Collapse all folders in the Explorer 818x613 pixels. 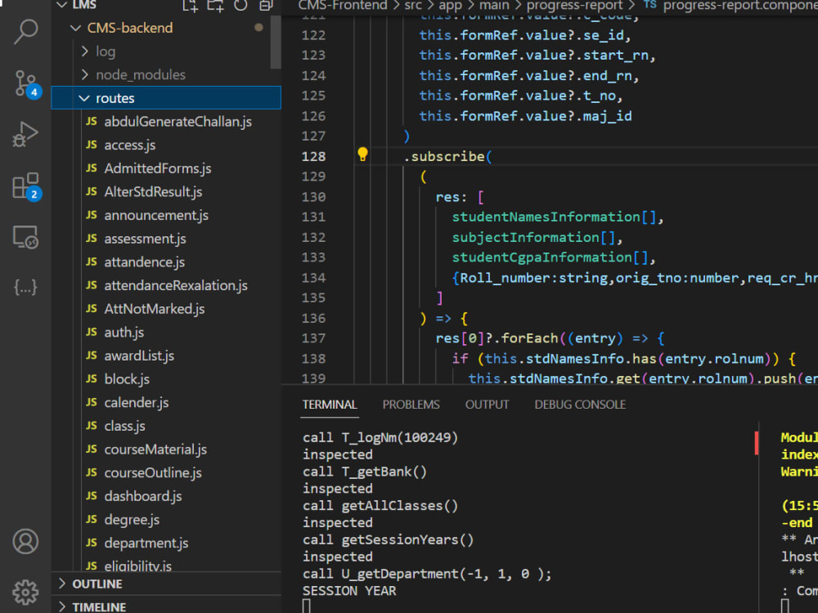coord(263,6)
